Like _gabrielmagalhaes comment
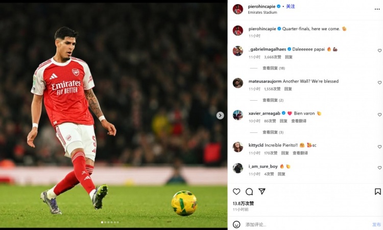The height and width of the screenshot is (230, 383). click(379, 51)
